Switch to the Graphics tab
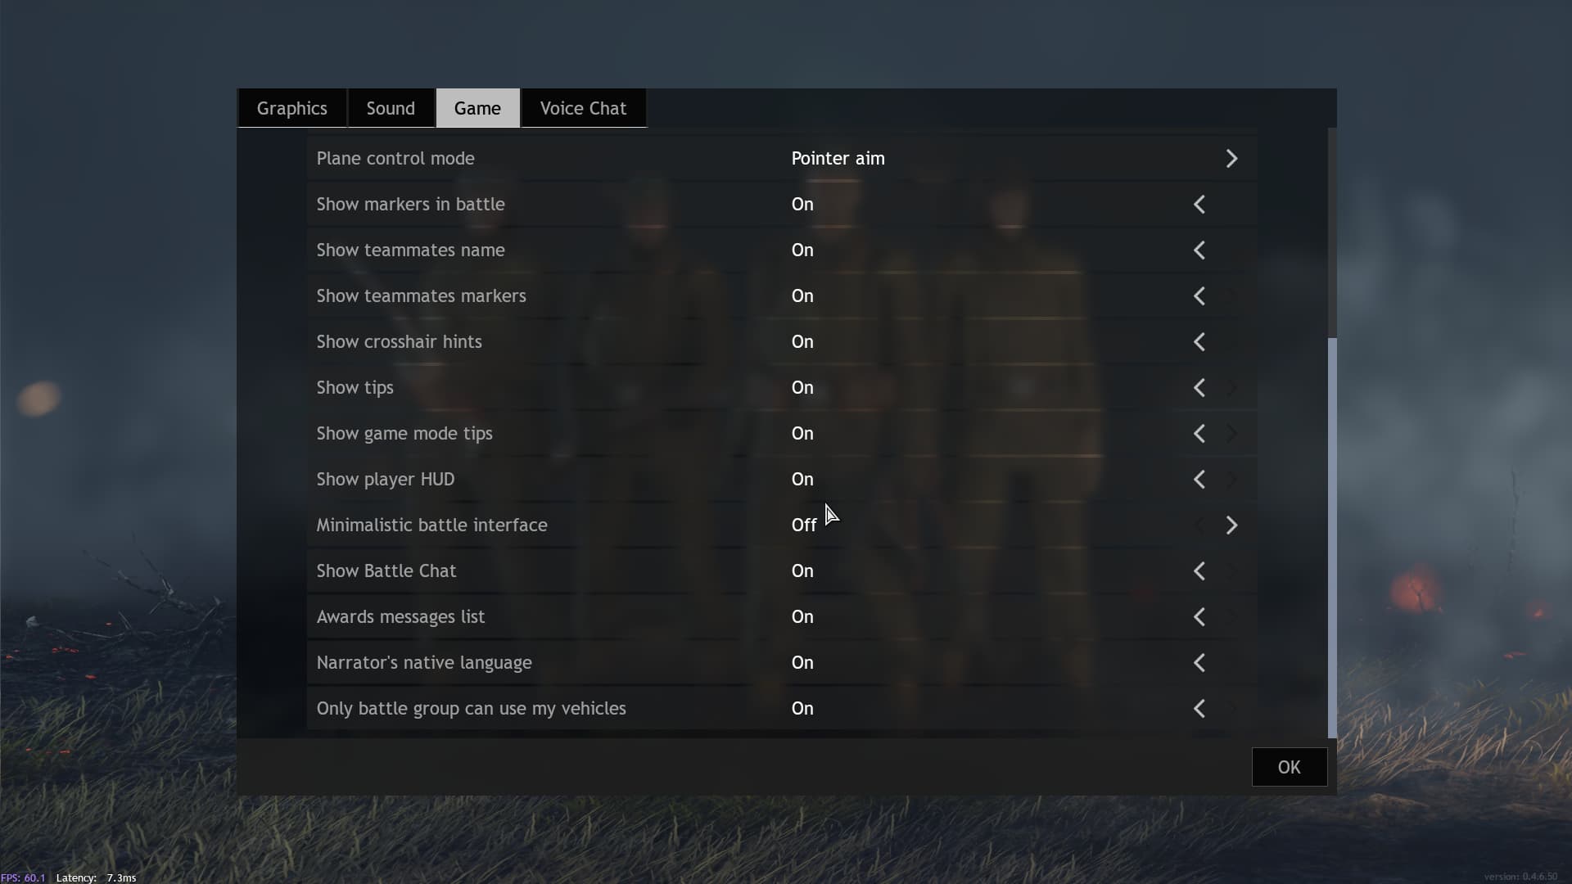1572x884 pixels. [292, 108]
